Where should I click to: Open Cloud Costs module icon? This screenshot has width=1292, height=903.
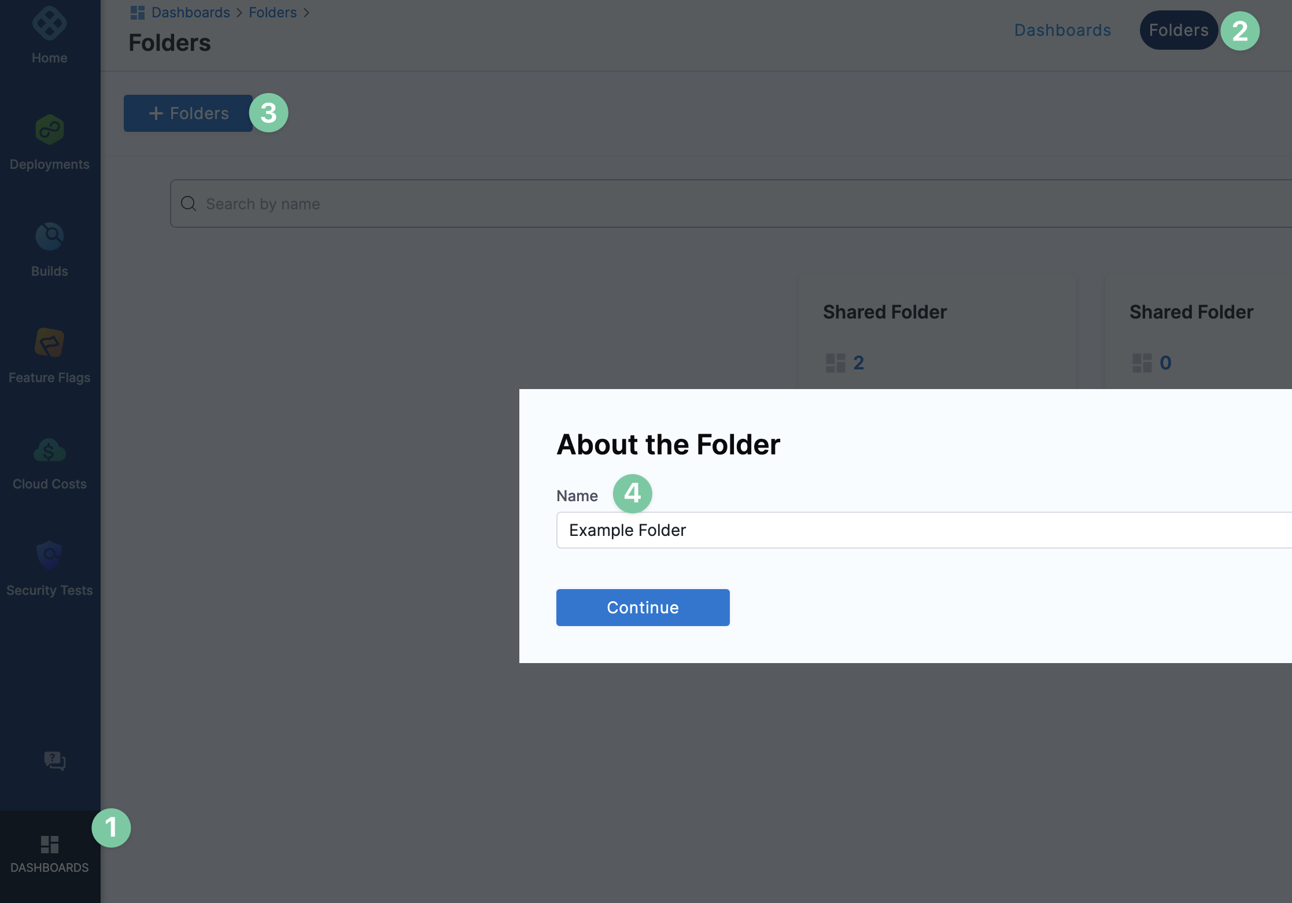pyautogui.click(x=49, y=450)
